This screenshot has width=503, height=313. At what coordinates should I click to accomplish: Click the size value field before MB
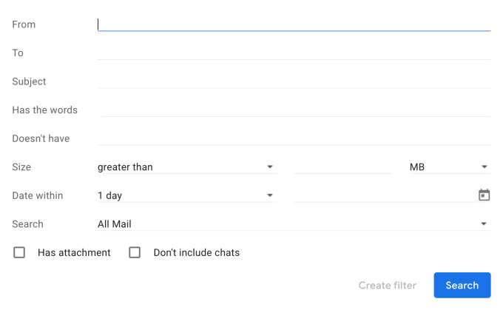pyautogui.click(x=342, y=167)
